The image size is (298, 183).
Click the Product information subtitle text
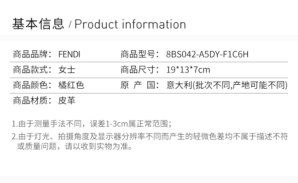point(130,25)
